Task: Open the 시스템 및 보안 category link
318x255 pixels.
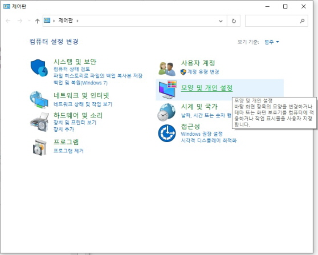Action: [75, 62]
